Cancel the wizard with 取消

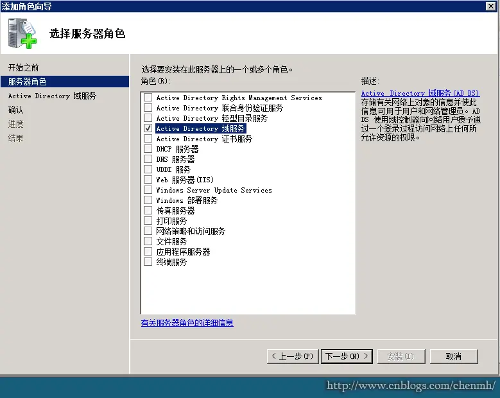pos(454,356)
